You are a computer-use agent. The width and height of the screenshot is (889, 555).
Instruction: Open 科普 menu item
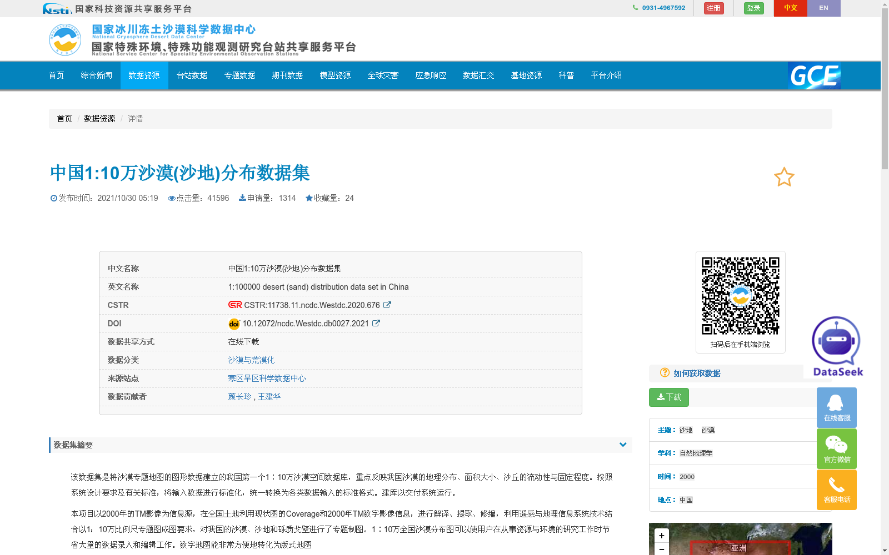tap(567, 75)
